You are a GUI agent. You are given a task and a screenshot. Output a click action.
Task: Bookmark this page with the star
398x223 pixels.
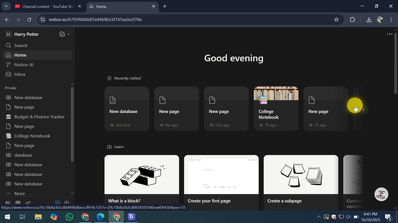336,20
